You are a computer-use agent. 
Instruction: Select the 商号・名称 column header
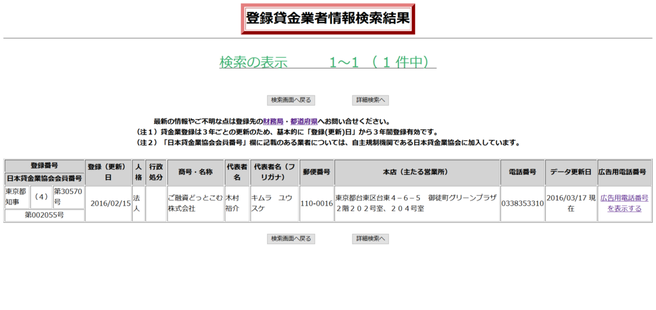click(x=195, y=172)
